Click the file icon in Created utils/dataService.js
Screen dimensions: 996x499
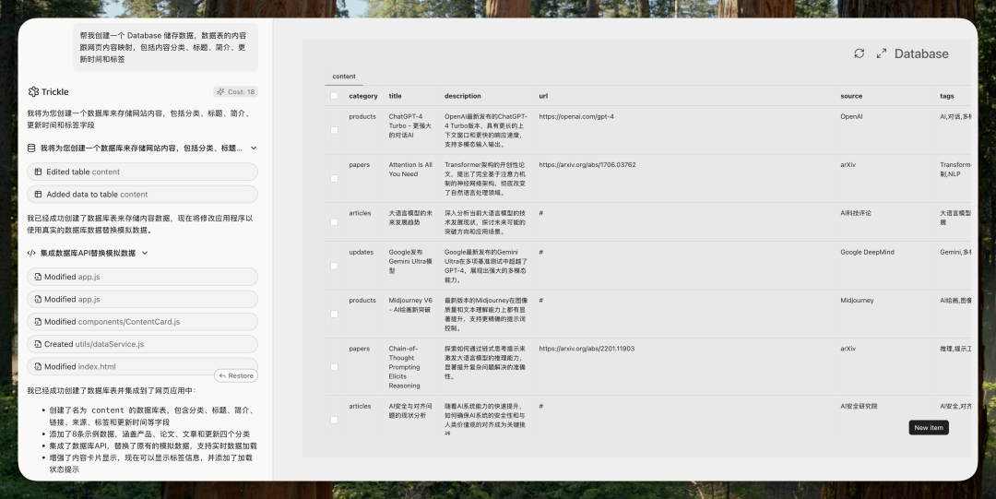38,344
